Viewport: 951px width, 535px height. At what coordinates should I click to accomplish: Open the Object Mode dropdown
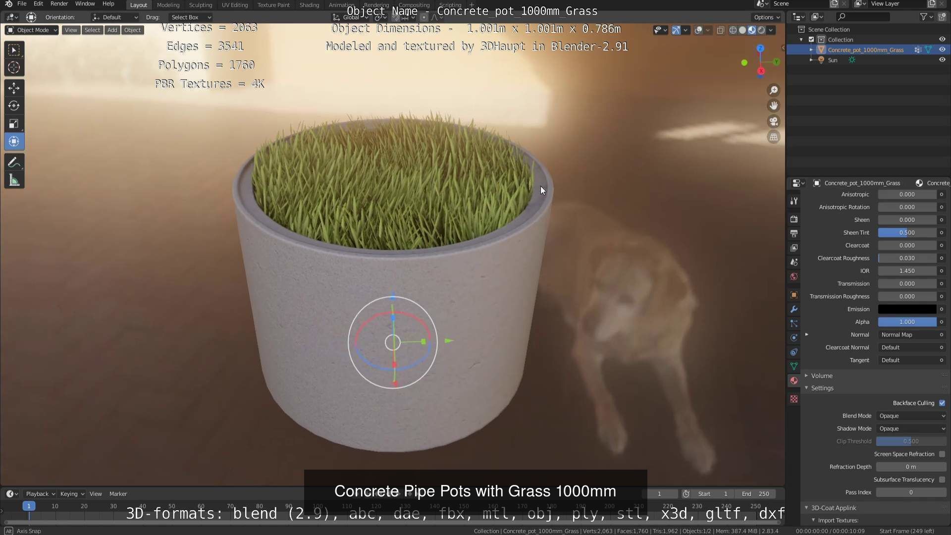[x=32, y=30]
